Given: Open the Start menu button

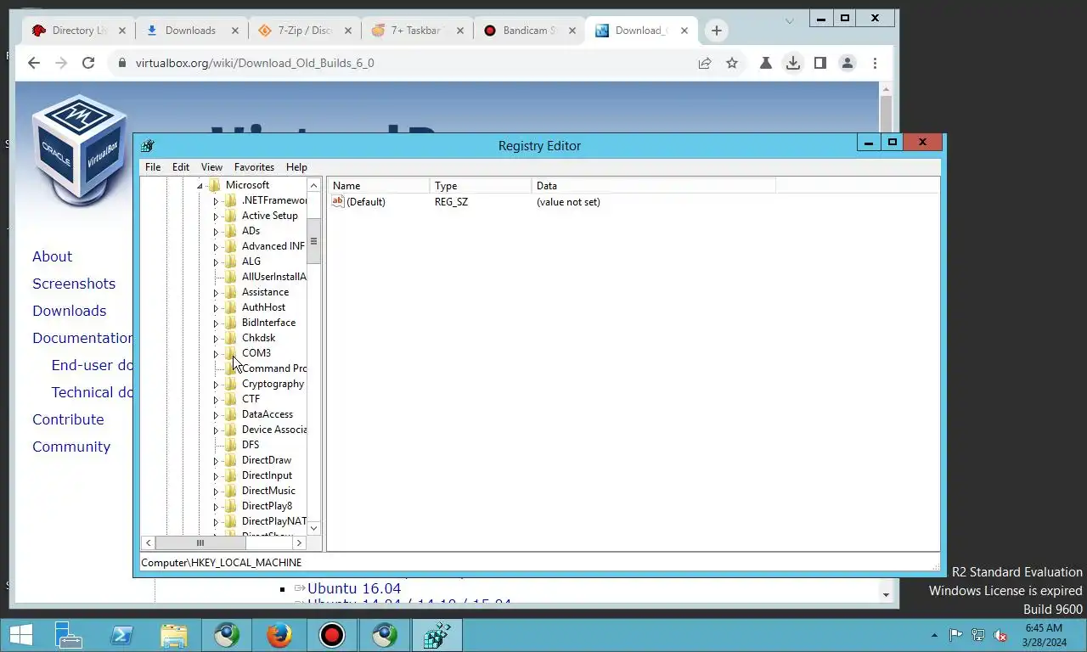Looking at the screenshot, I should (x=20, y=635).
